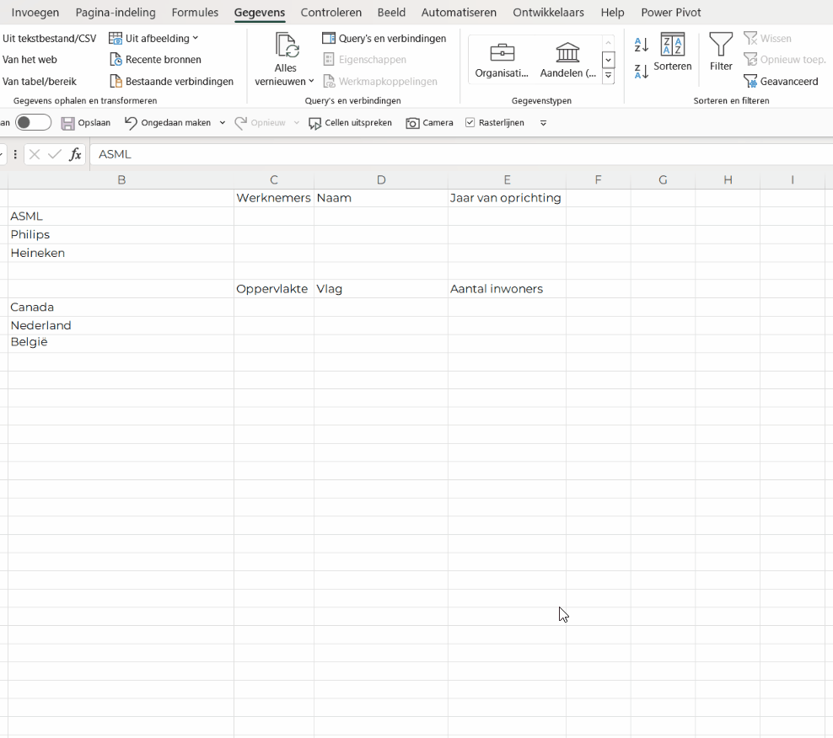Open the Power Pivot tab
This screenshot has height=738, width=833.
[x=670, y=13]
